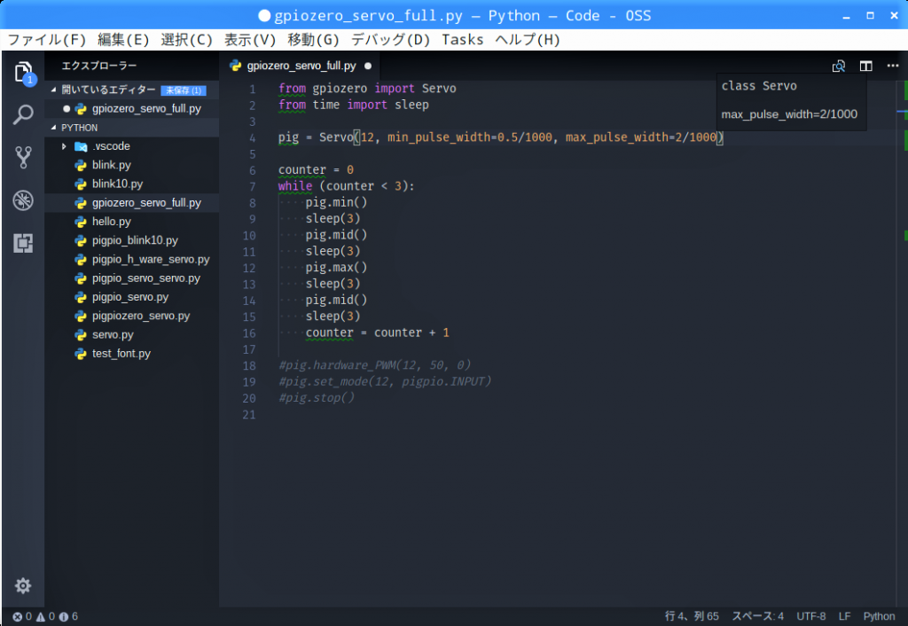Split the editor with the split icon

pos(865,66)
